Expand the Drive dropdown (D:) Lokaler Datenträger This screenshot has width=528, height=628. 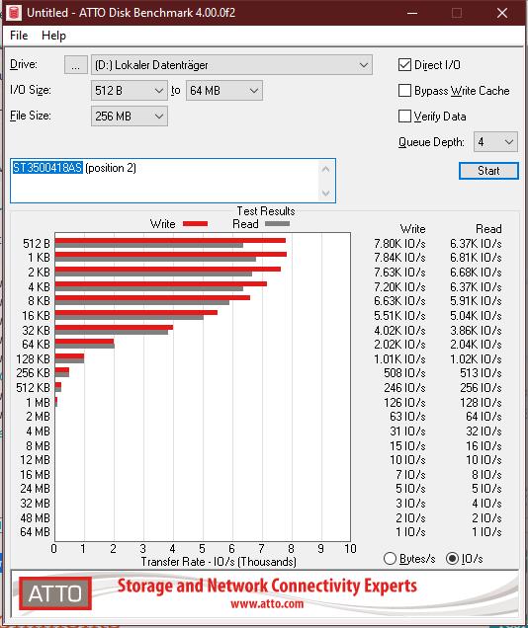click(x=231, y=65)
